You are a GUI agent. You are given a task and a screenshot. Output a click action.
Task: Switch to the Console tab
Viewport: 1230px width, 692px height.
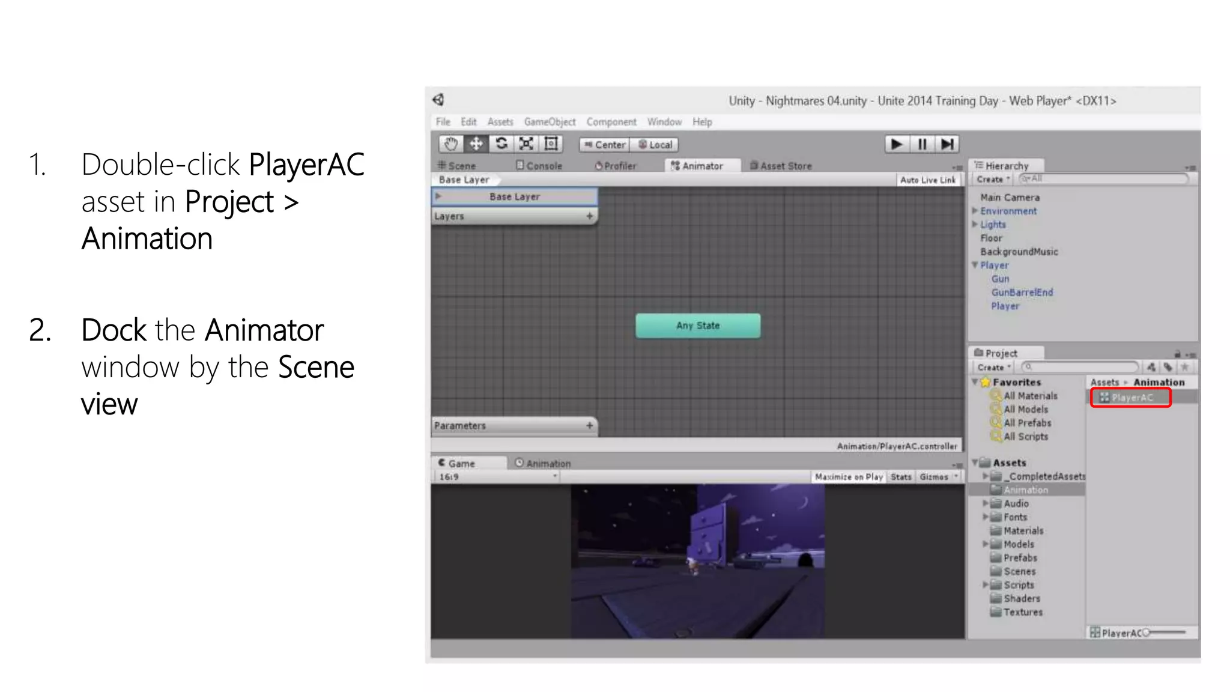point(539,166)
